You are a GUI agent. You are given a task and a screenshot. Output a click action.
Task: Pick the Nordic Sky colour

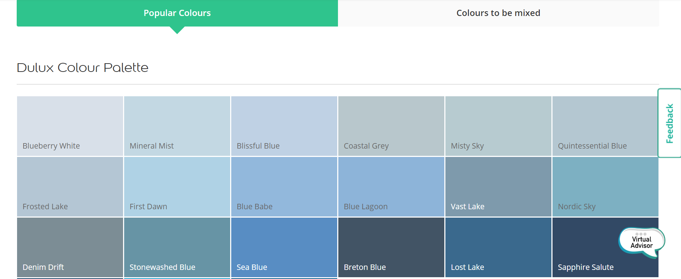605,187
